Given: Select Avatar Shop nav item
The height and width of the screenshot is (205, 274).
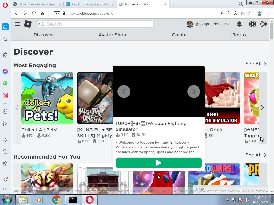Looking at the screenshot, I should point(112,35).
